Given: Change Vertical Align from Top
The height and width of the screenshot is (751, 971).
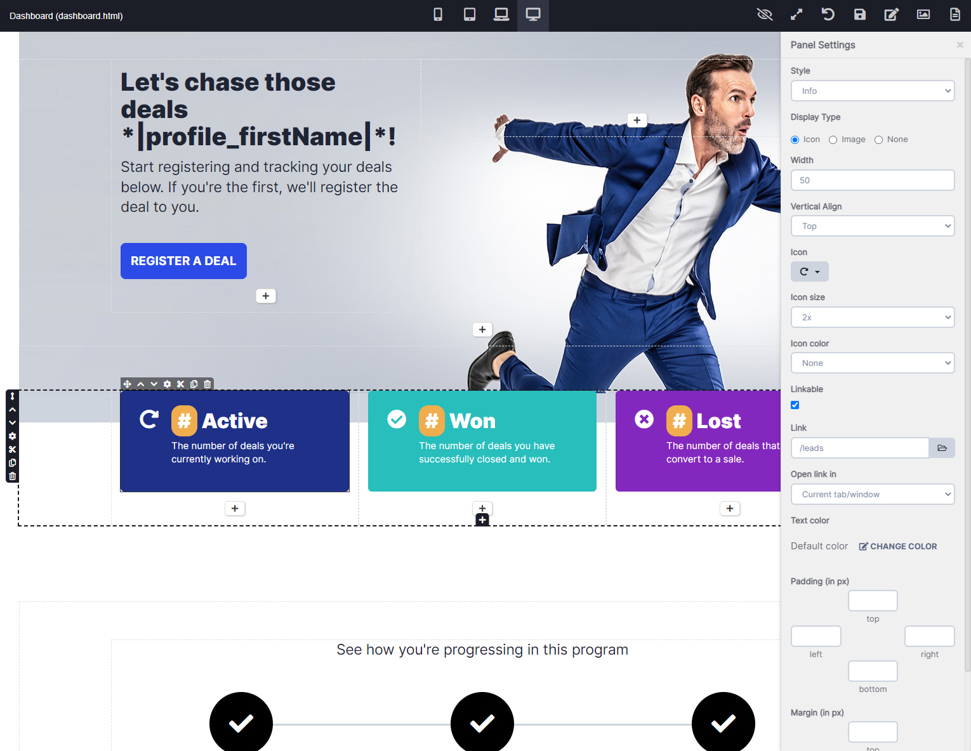Looking at the screenshot, I should coord(872,226).
